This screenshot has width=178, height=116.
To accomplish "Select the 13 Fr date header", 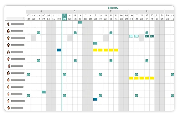I will pyautogui.click(x=116, y=17).
